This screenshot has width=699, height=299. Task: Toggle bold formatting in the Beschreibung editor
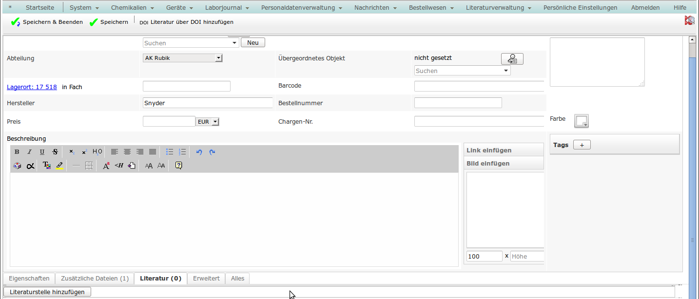[17, 152]
